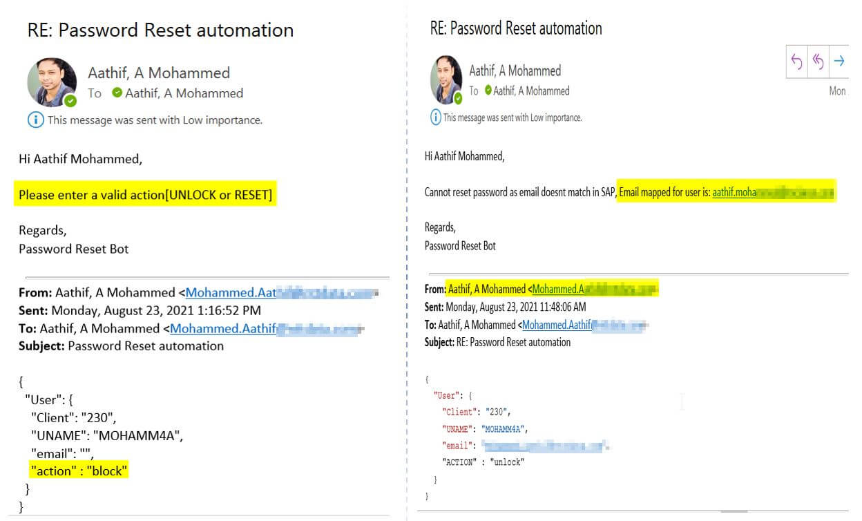
Task: Click the blue Forward arrow icon
Action: point(839,61)
